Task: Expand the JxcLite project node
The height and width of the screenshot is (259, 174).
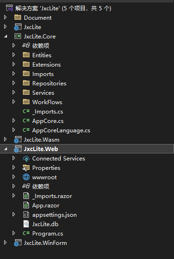Action: point(6,27)
